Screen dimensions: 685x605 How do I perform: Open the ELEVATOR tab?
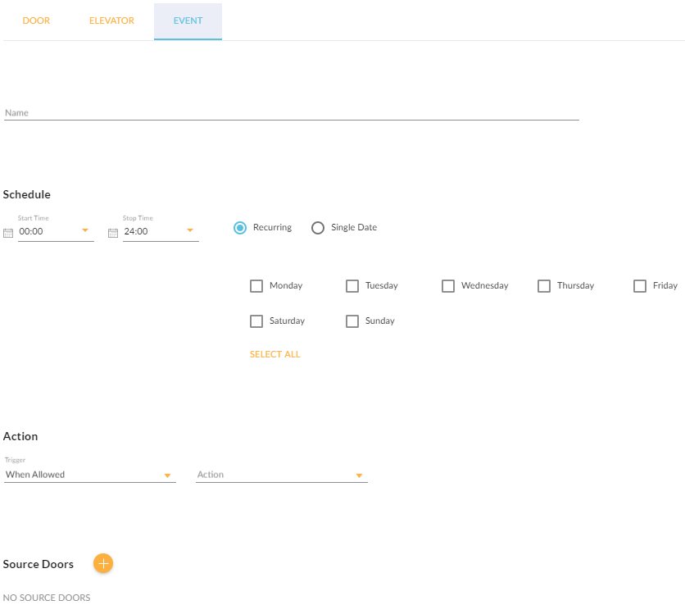pyautogui.click(x=111, y=21)
